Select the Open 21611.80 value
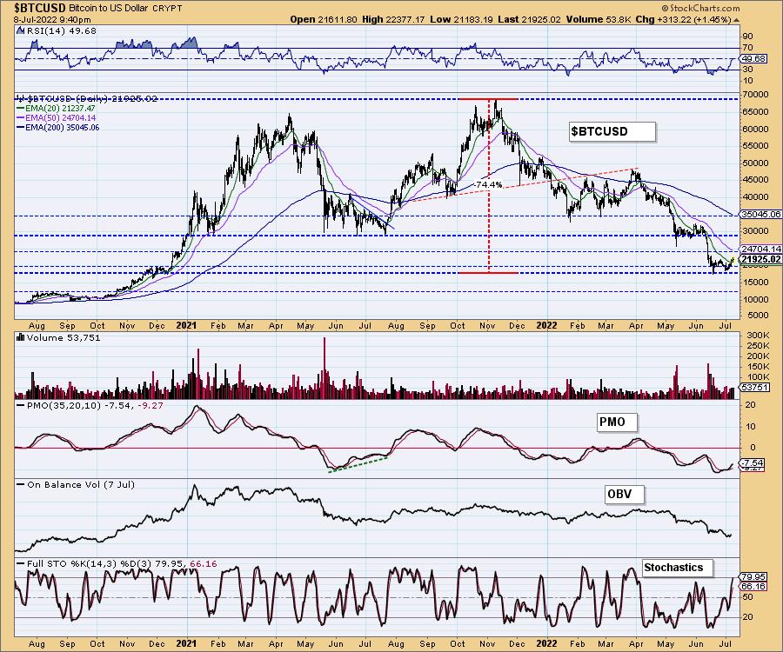Screen dimensions: 783x652 pos(323,19)
